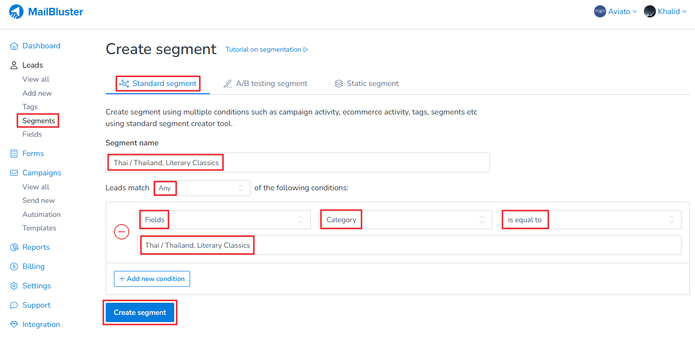Click the Campaigns envelope icon
Image resolution: width=695 pixels, height=339 pixels.
pyautogui.click(x=14, y=173)
